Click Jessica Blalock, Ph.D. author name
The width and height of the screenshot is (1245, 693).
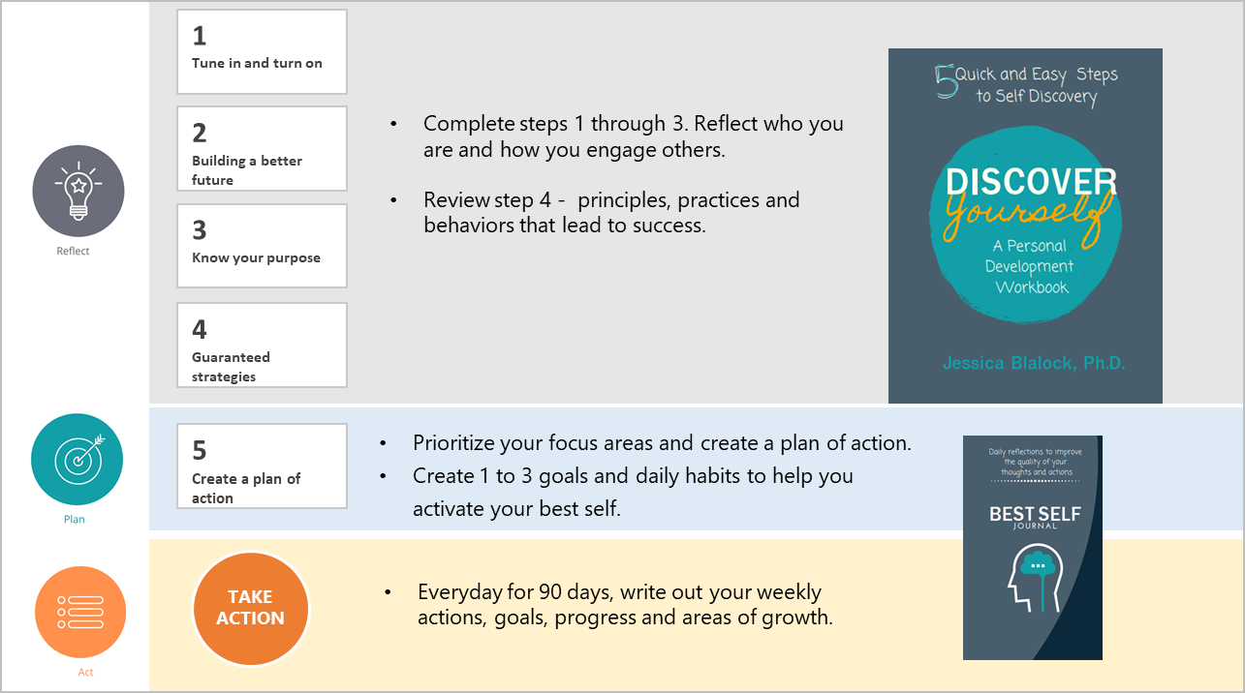[x=1034, y=364]
